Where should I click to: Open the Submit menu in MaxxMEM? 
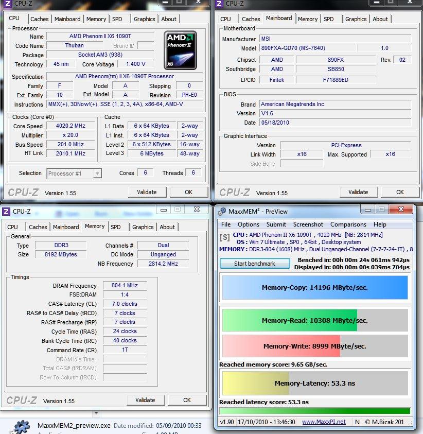[x=276, y=224]
